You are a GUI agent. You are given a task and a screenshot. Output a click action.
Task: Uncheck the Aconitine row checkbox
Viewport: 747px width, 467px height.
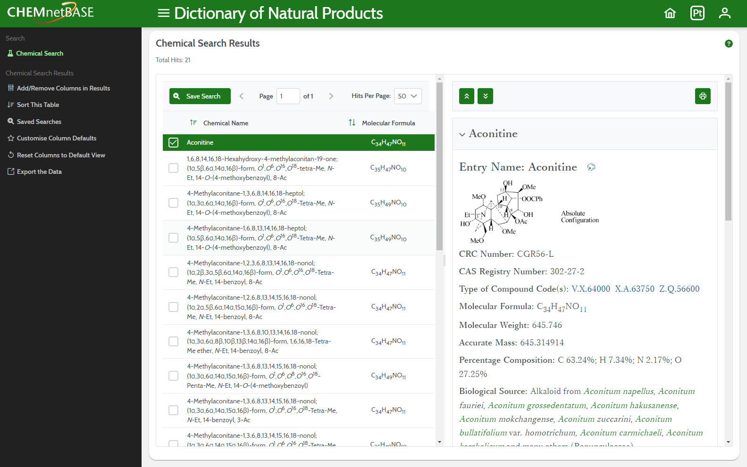[174, 142]
